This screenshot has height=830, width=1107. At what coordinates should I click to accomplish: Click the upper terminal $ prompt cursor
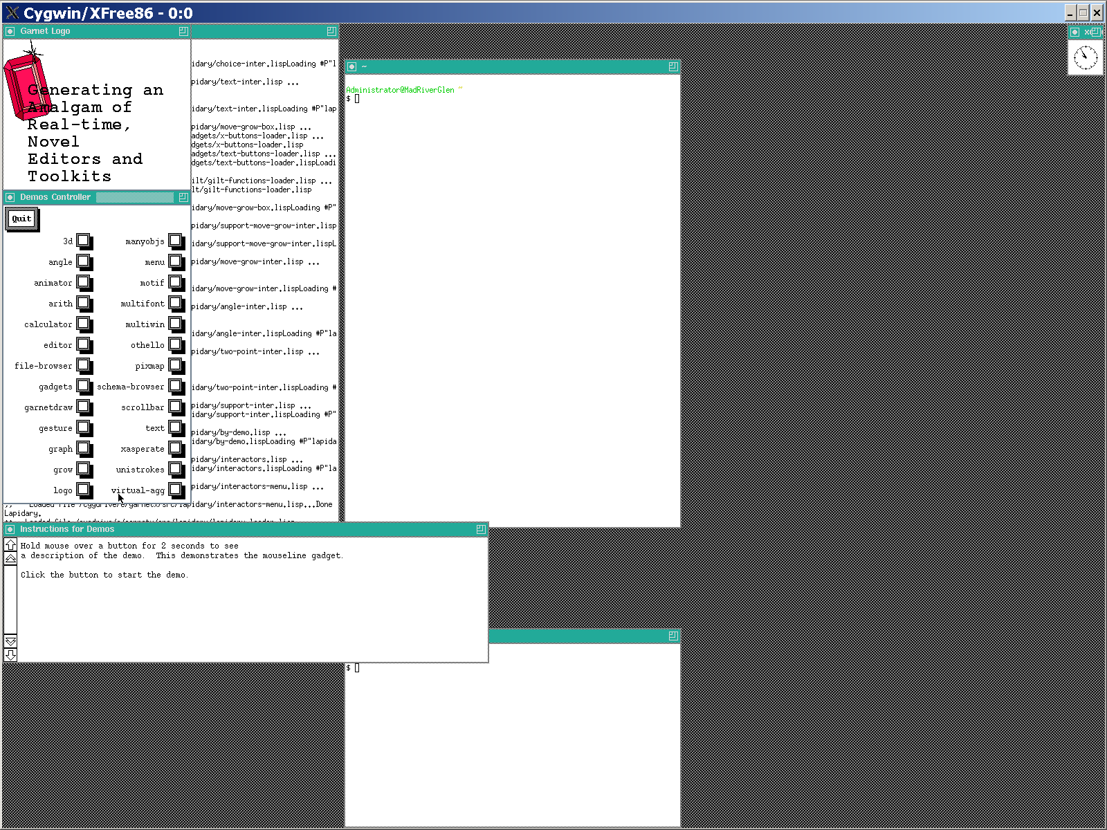coord(357,99)
